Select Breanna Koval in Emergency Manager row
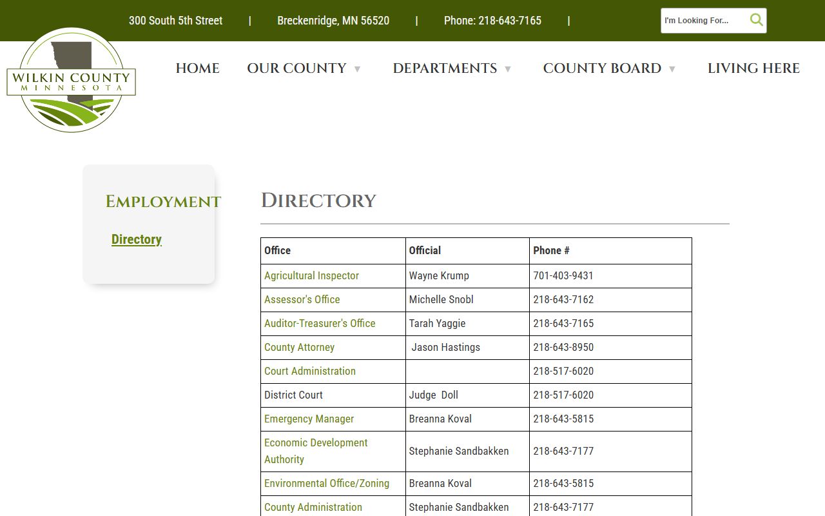 pos(440,419)
